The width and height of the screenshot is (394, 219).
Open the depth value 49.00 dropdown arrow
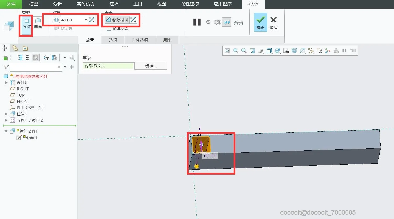(86, 20)
